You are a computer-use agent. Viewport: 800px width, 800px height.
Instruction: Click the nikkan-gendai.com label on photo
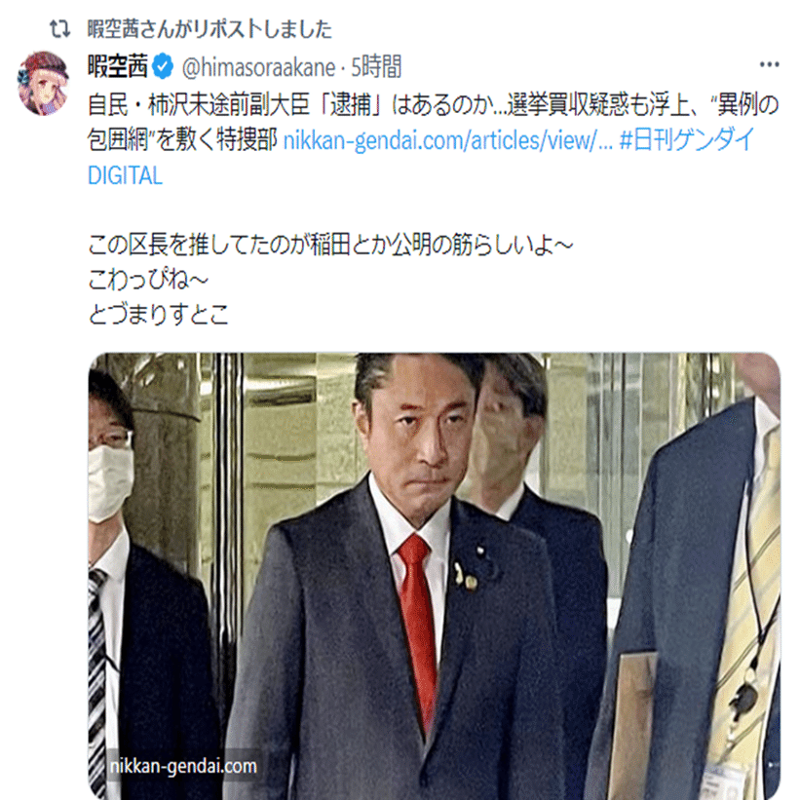tap(183, 766)
